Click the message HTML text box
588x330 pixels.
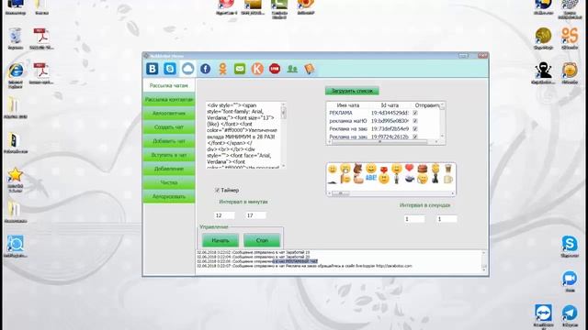tap(243, 135)
